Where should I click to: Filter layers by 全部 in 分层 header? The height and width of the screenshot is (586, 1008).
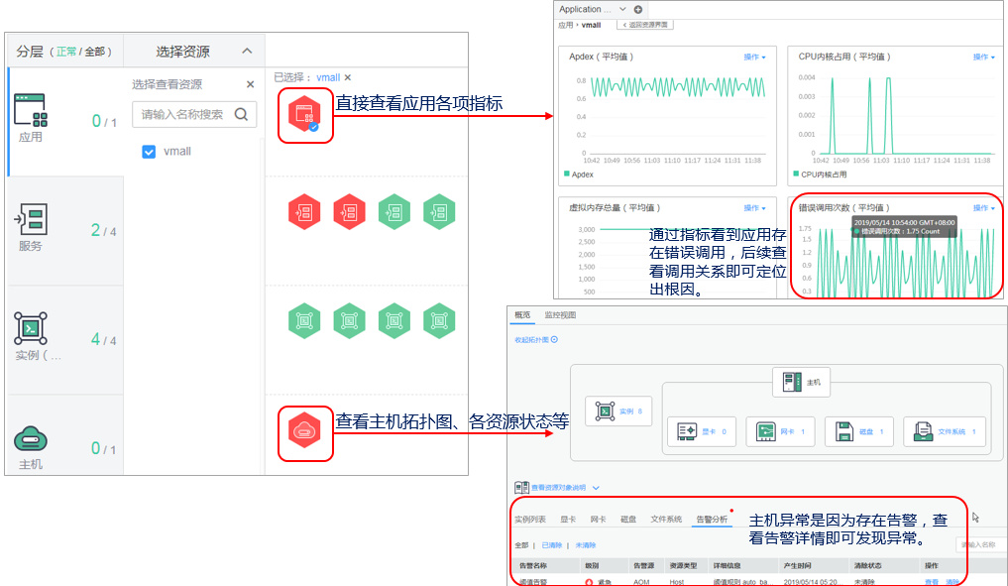(95, 52)
